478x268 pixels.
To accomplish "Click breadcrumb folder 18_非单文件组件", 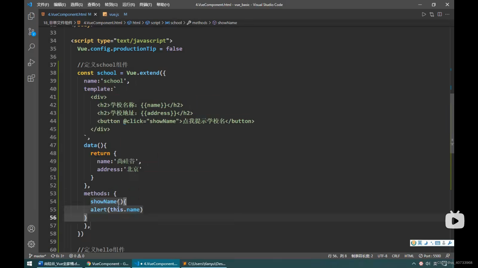I will 58,23.
